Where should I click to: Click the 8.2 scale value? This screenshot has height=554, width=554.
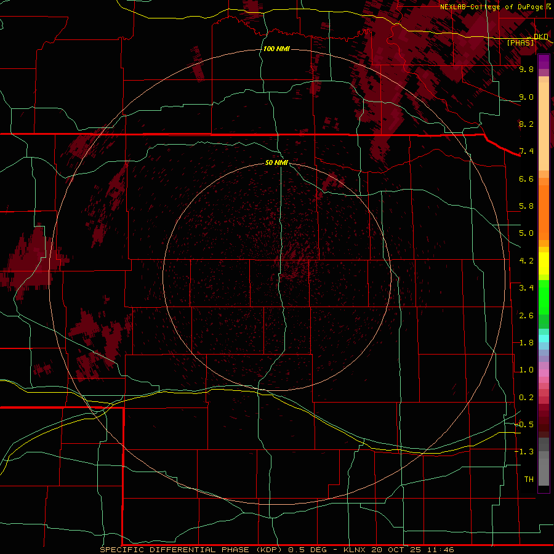tap(526, 124)
